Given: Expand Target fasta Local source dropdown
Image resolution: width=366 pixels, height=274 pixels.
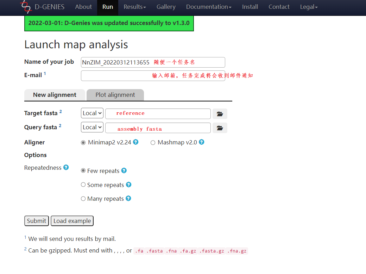Looking at the screenshot, I should click(x=92, y=113).
